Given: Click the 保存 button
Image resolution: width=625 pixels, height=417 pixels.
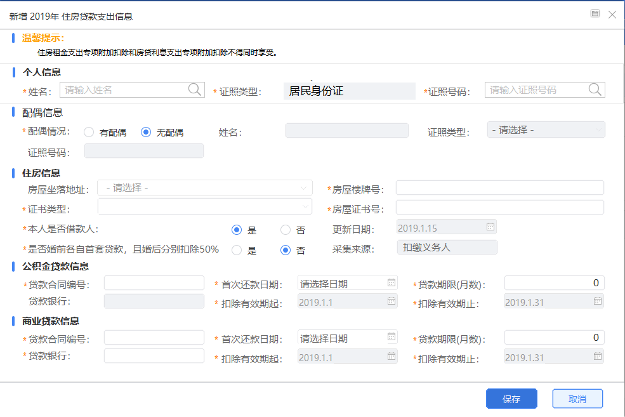Looking at the screenshot, I should [511, 399].
